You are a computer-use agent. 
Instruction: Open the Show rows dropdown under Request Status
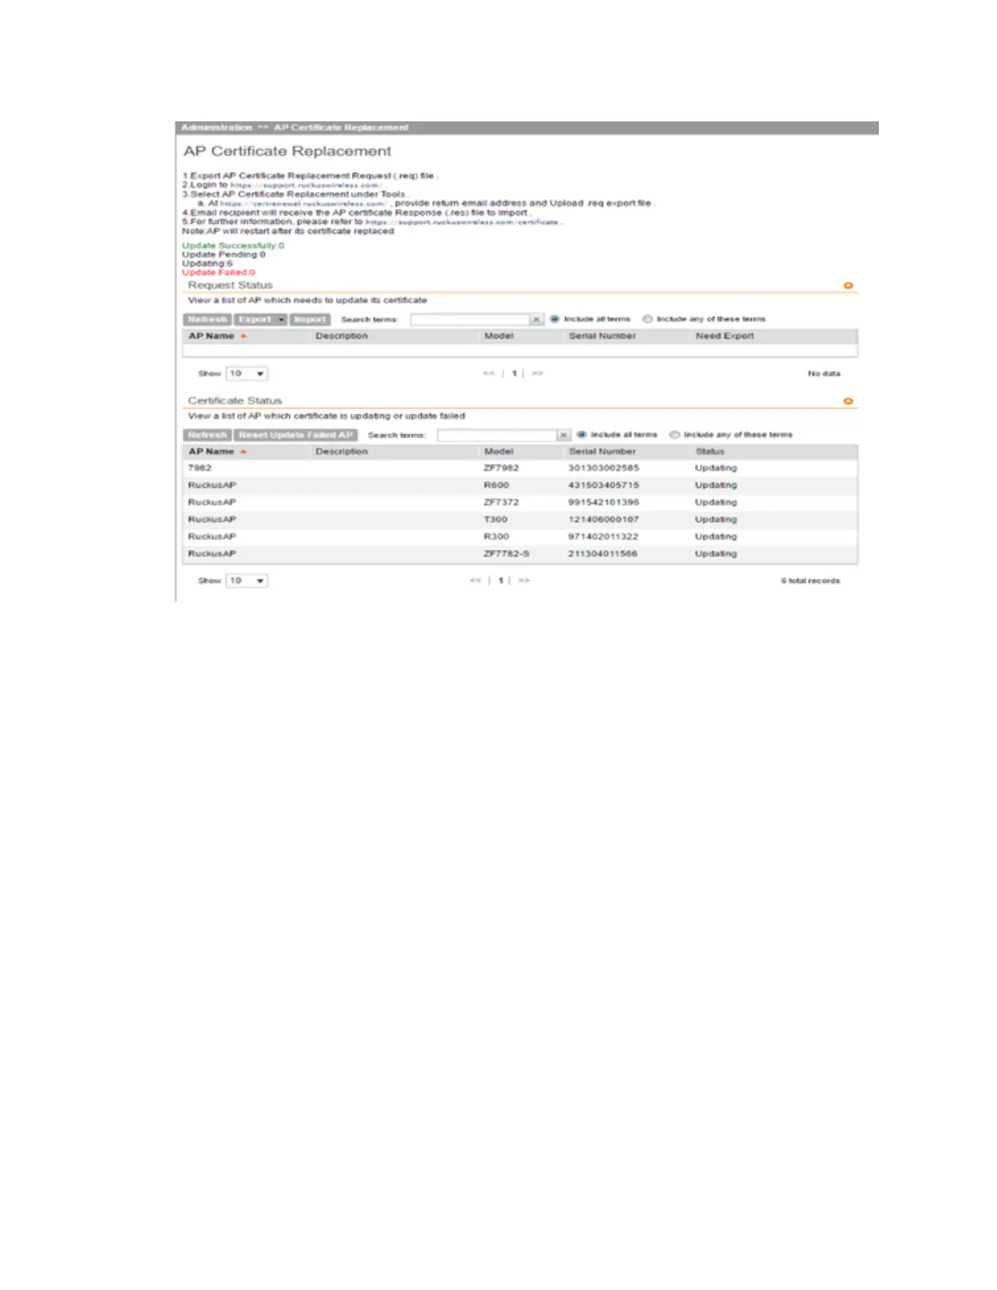(x=247, y=374)
